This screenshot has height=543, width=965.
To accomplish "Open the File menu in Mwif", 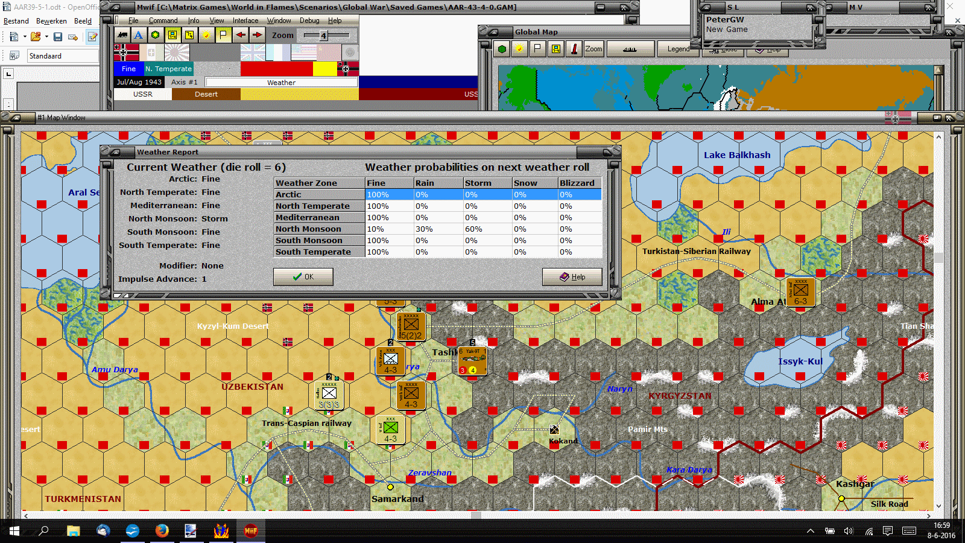I will [133, 21].
